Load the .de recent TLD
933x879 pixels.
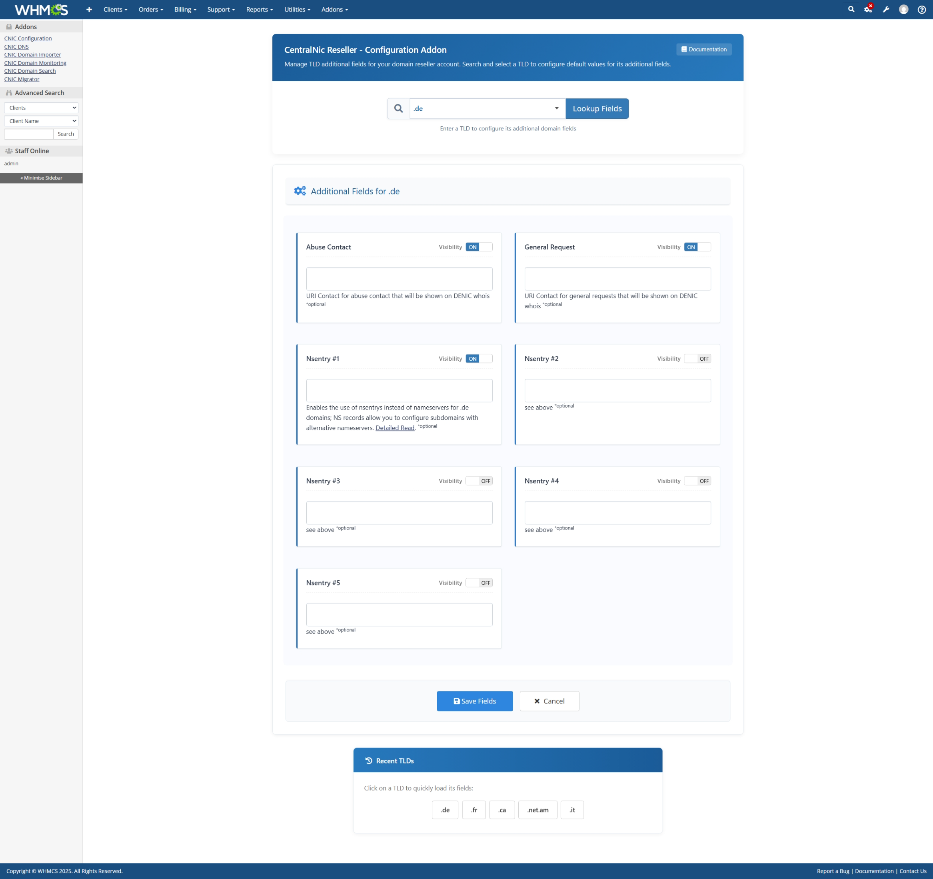click(445, 809)
